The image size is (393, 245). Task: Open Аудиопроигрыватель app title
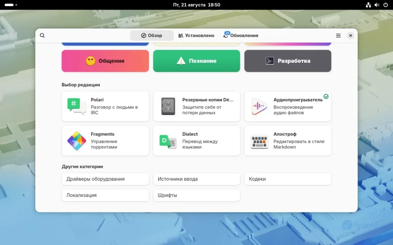[298, 100]
